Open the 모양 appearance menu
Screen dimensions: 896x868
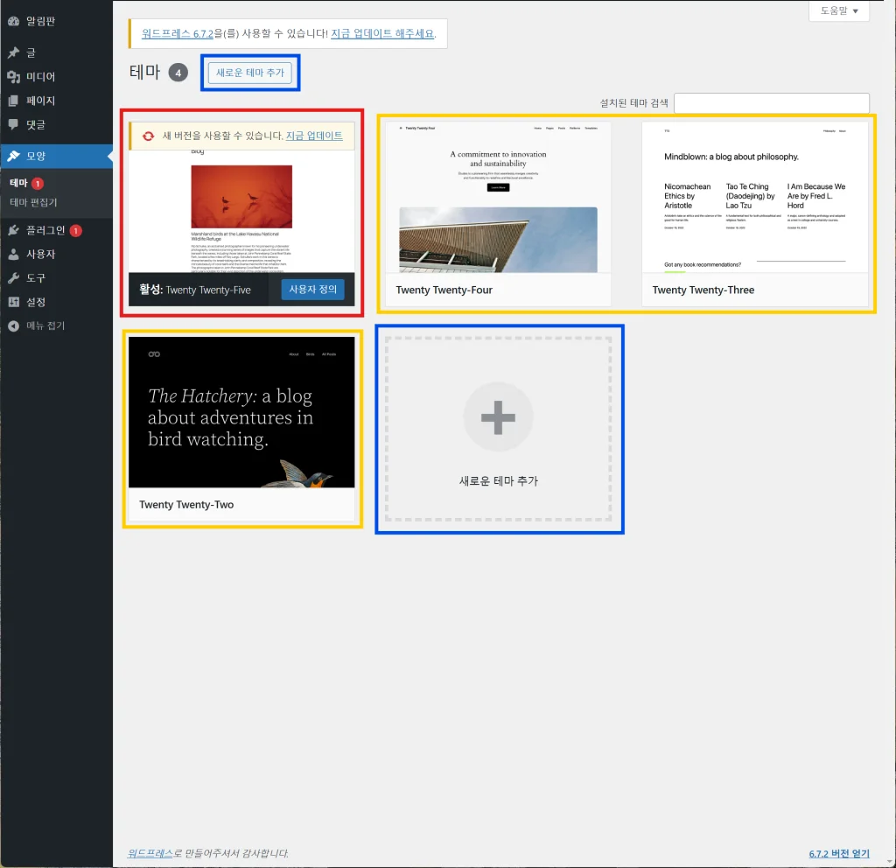click(56, 156)
